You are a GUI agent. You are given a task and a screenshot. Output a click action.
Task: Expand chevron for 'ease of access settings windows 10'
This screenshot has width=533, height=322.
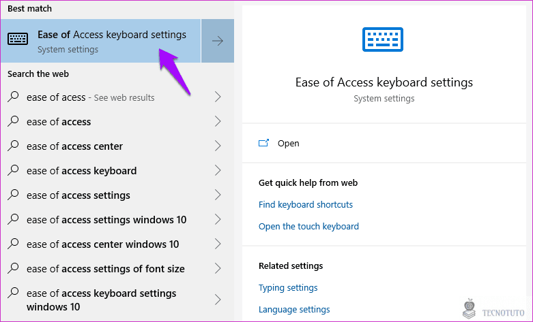click(218, 219)
